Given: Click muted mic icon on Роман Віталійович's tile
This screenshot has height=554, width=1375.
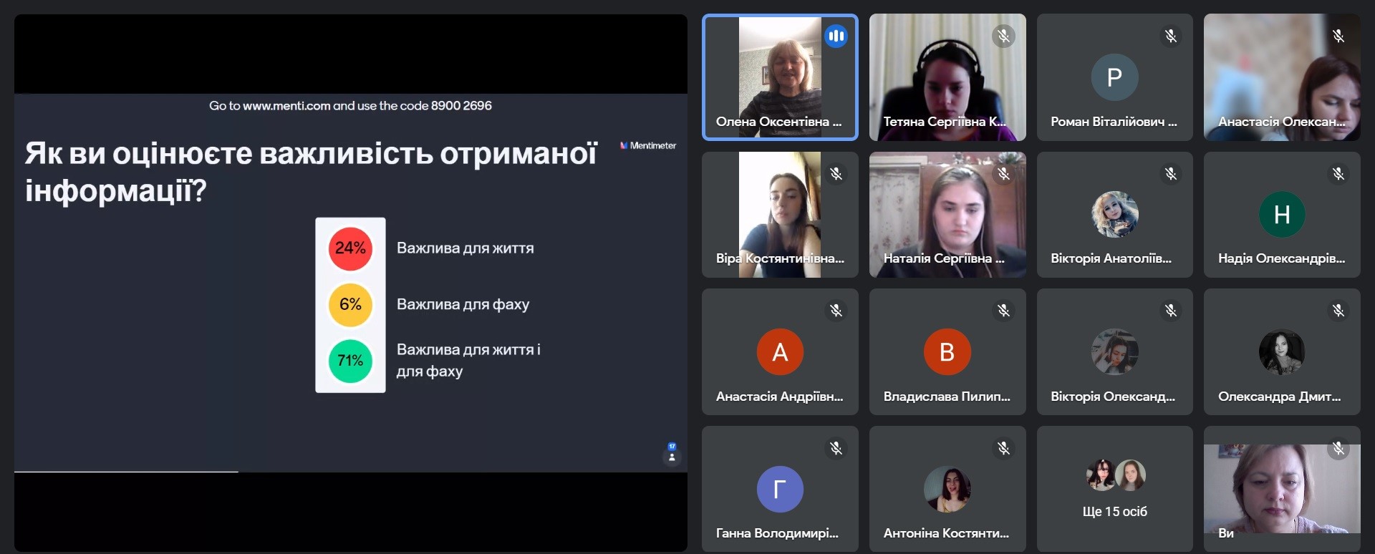Looking at the screenshot, I should [x=1170, y=36].
